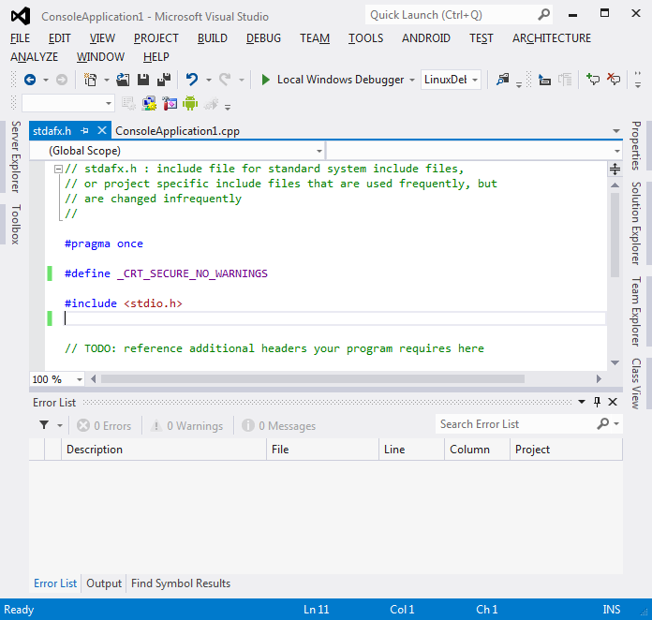Click the Error List auto-hide pin icon
Image resolution: width=652 pixels, height=620 pixels.
pos(597,402)
